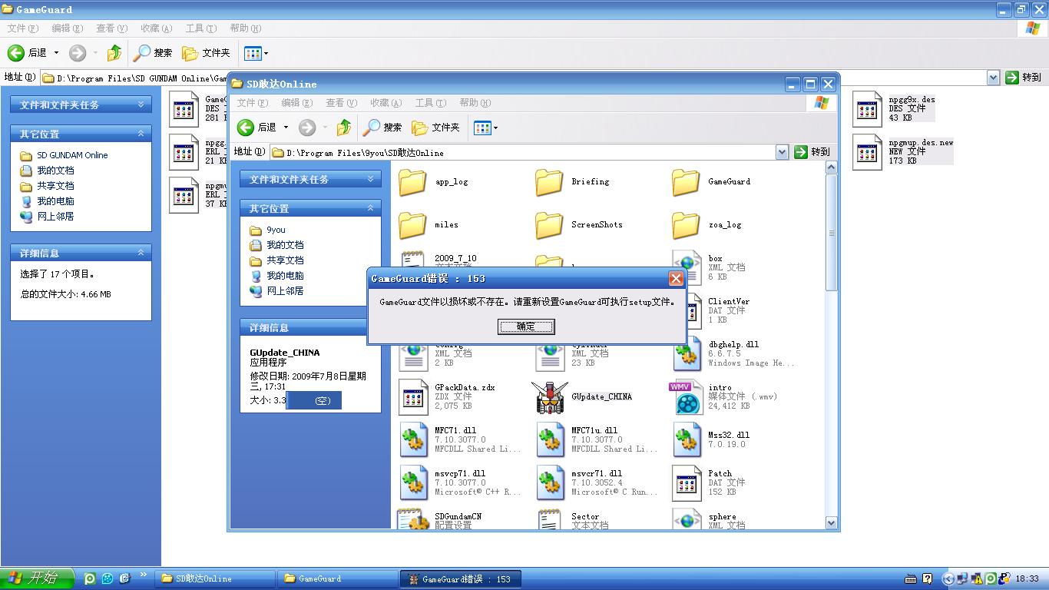
Task: Open 编辑 menu in SD敢达Online window
Action: (296, 103)
